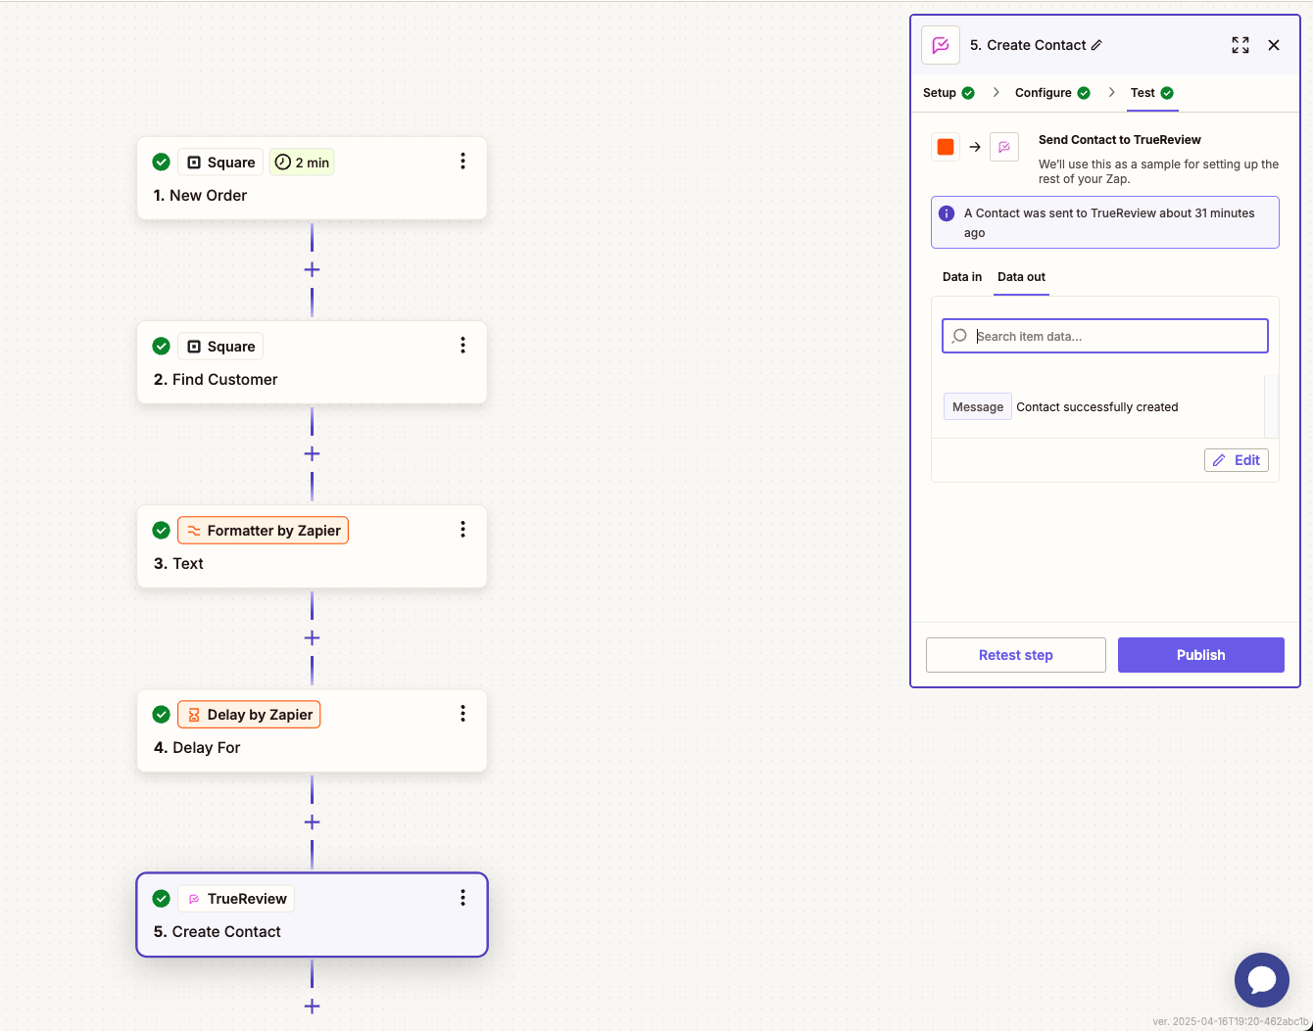Image resolution: width=1313 pixels, height=1031 pixels.
Task: Show the Data out tab
Action: pos(1021,277)
